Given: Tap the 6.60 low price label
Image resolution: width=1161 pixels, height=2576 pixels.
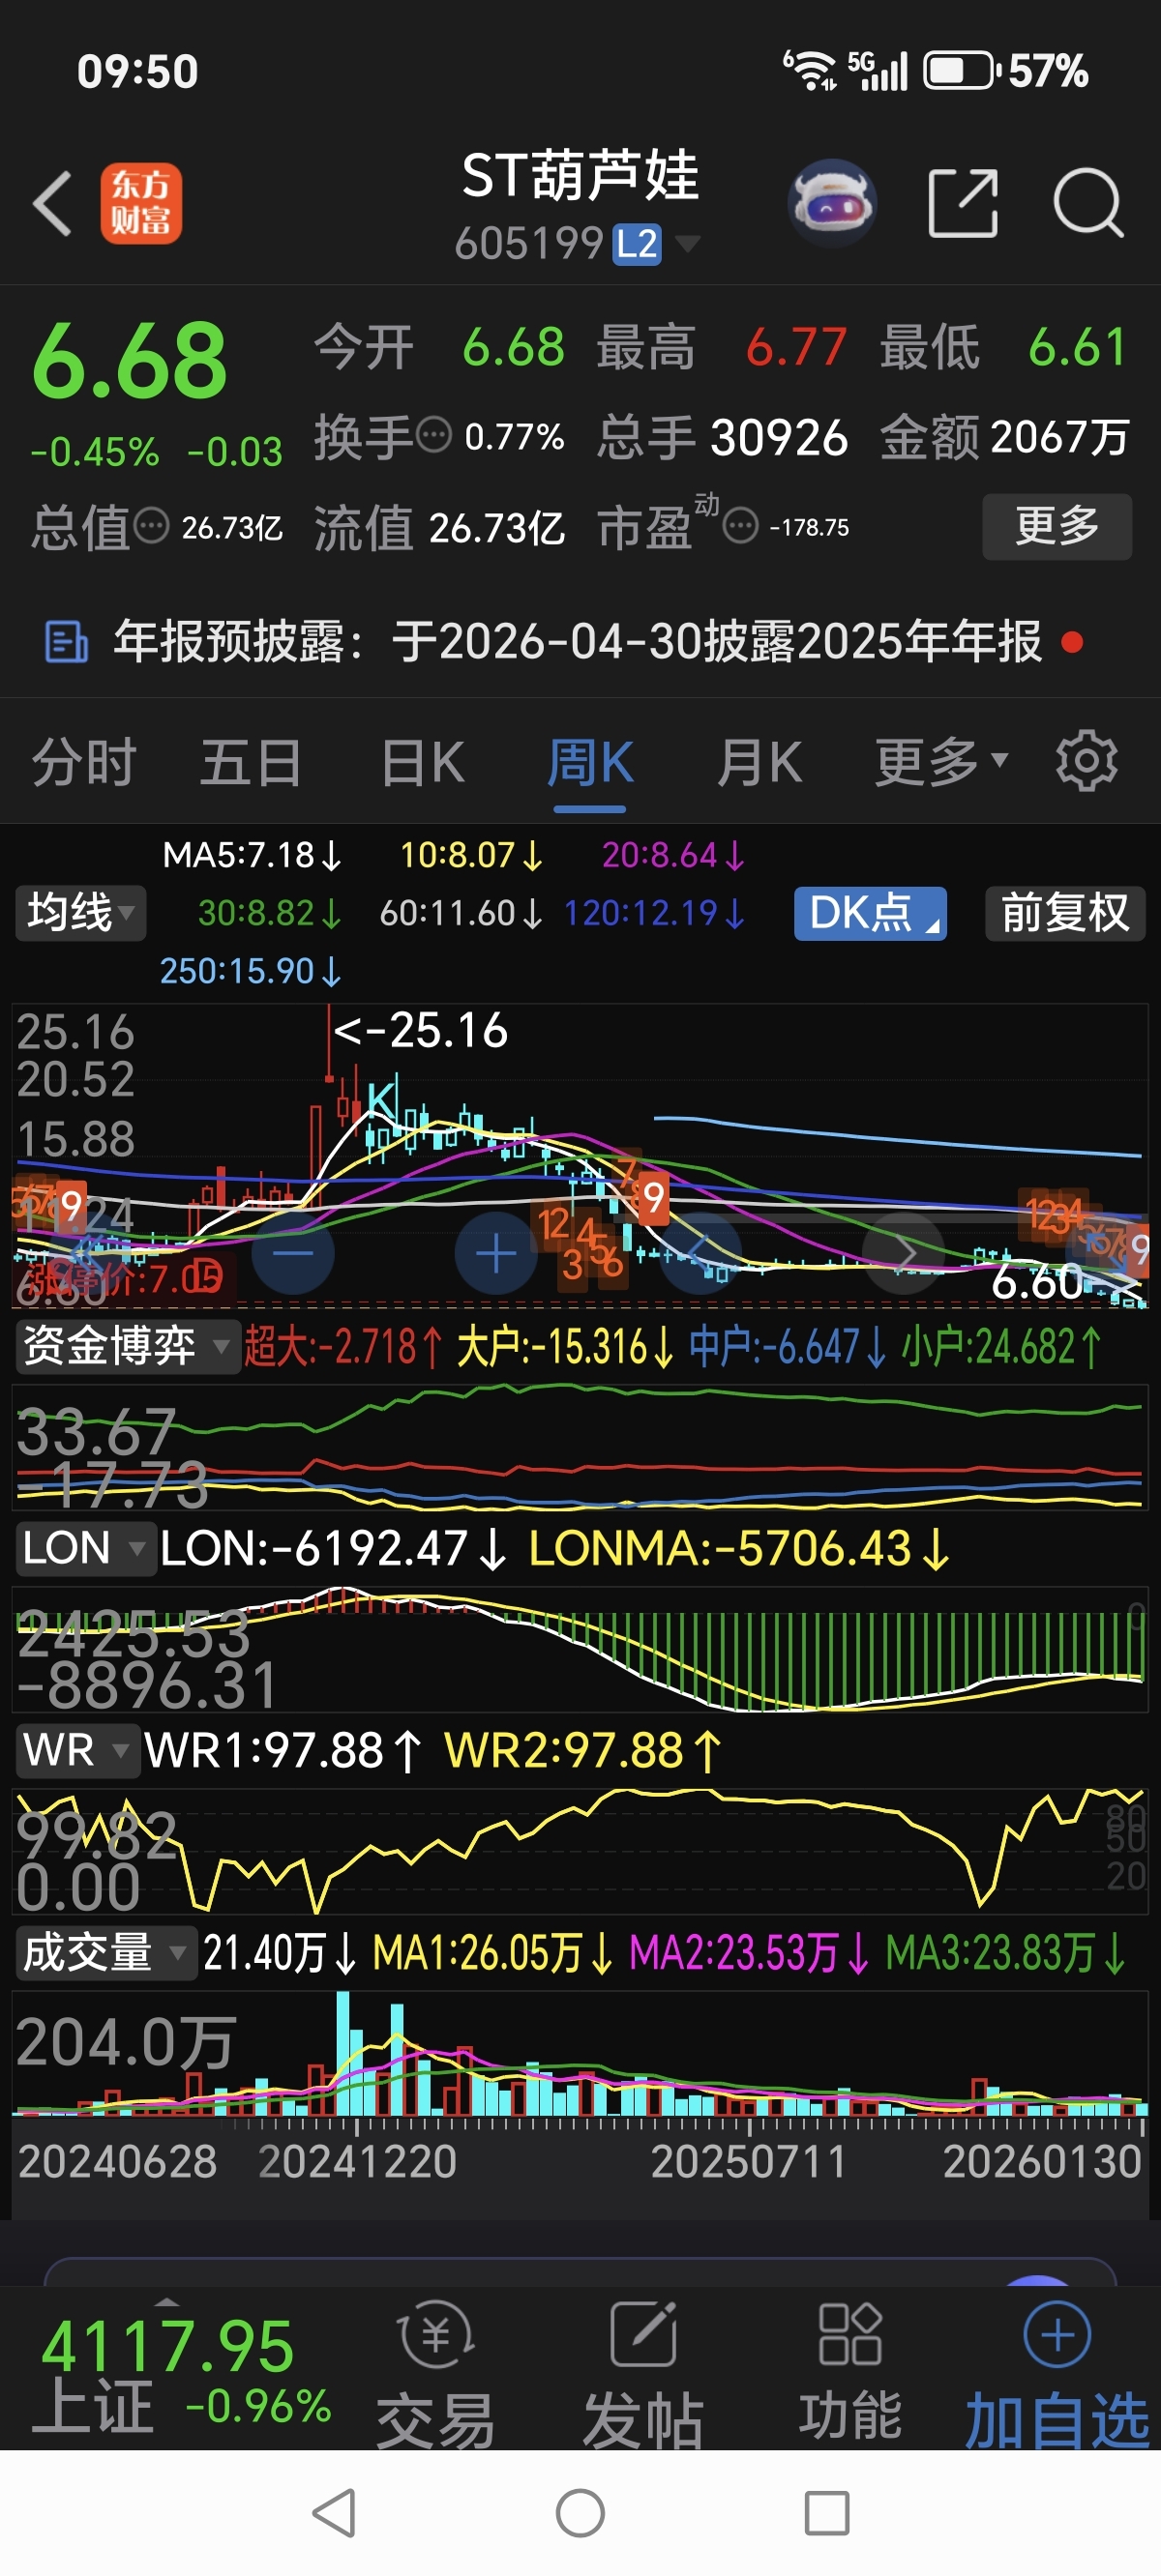Looking at the screenshot, I should (x=1038, y=1281).
